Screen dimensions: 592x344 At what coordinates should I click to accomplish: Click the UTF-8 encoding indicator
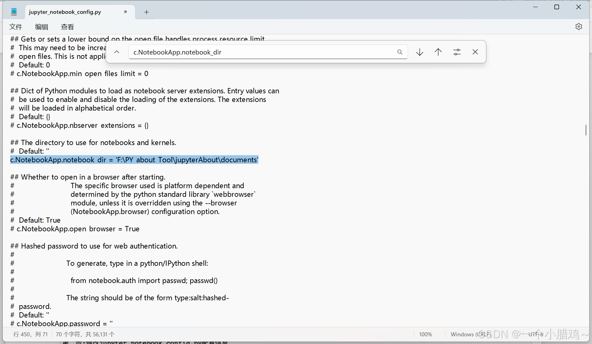pos(536,334)
